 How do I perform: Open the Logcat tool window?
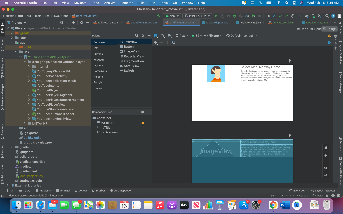(x=81, y=191)
